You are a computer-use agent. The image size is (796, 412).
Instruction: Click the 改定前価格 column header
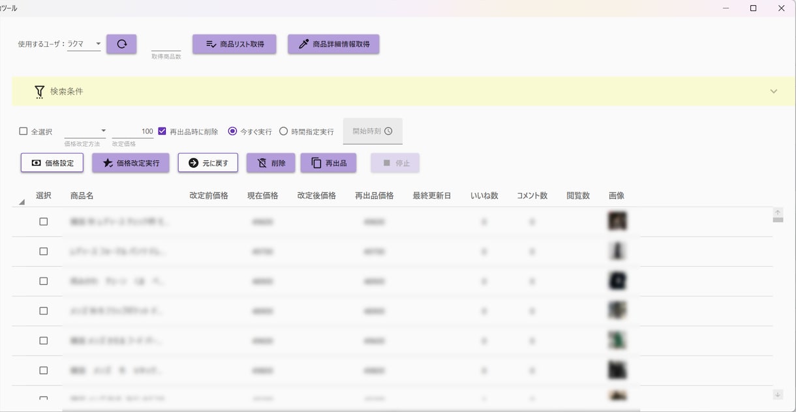tap(209, 196)
